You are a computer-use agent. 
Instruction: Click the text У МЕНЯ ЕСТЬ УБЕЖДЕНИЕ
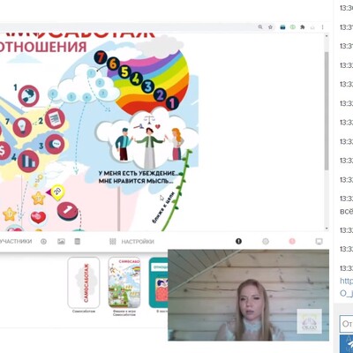click(x=139, y=173)
